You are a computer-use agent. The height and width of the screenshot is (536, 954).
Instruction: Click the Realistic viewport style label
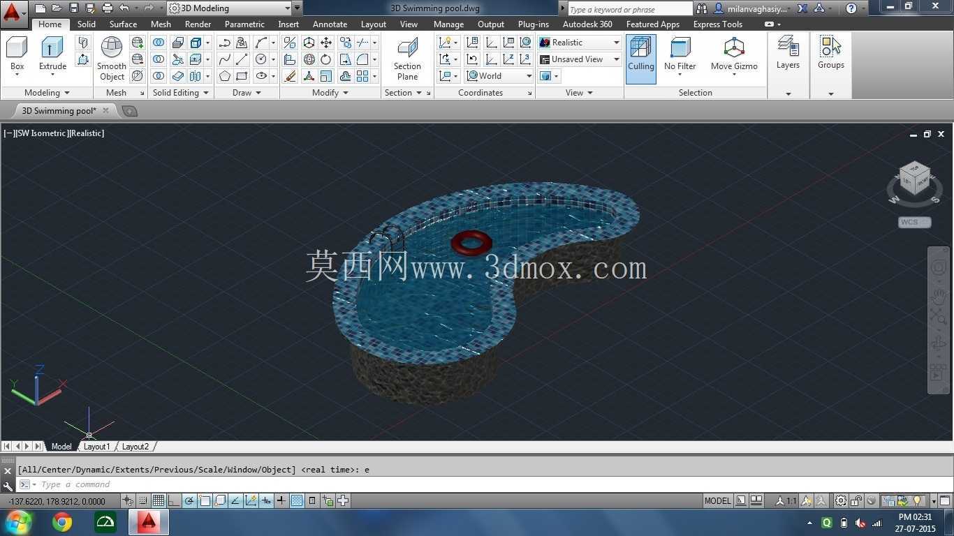coord(86,133)
